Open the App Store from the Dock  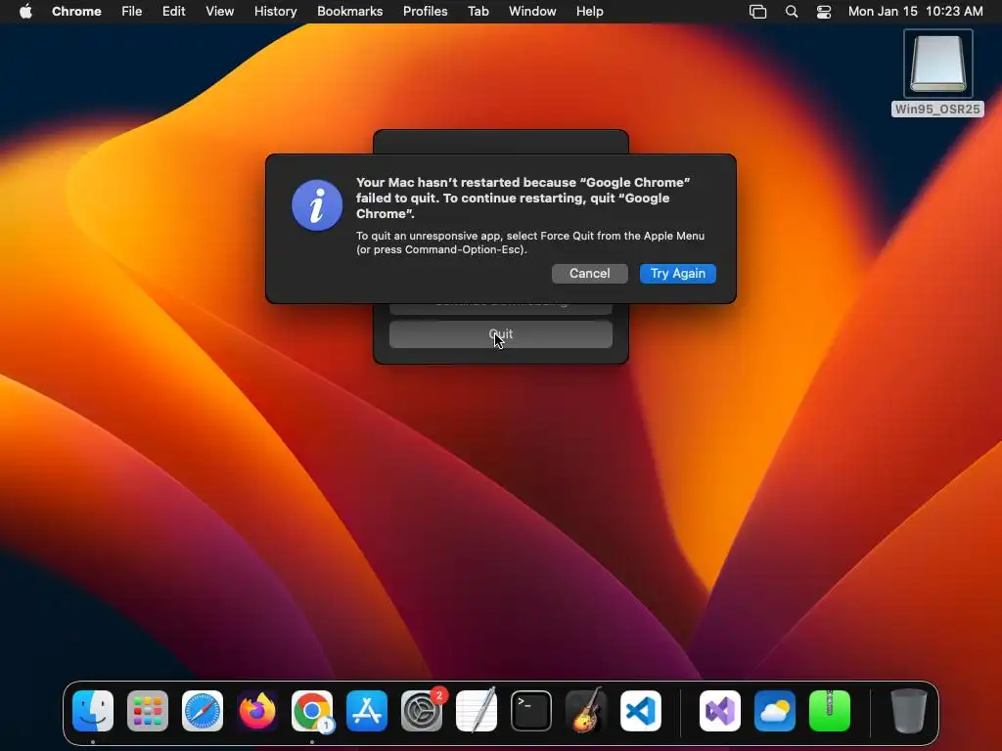point(367,711)
